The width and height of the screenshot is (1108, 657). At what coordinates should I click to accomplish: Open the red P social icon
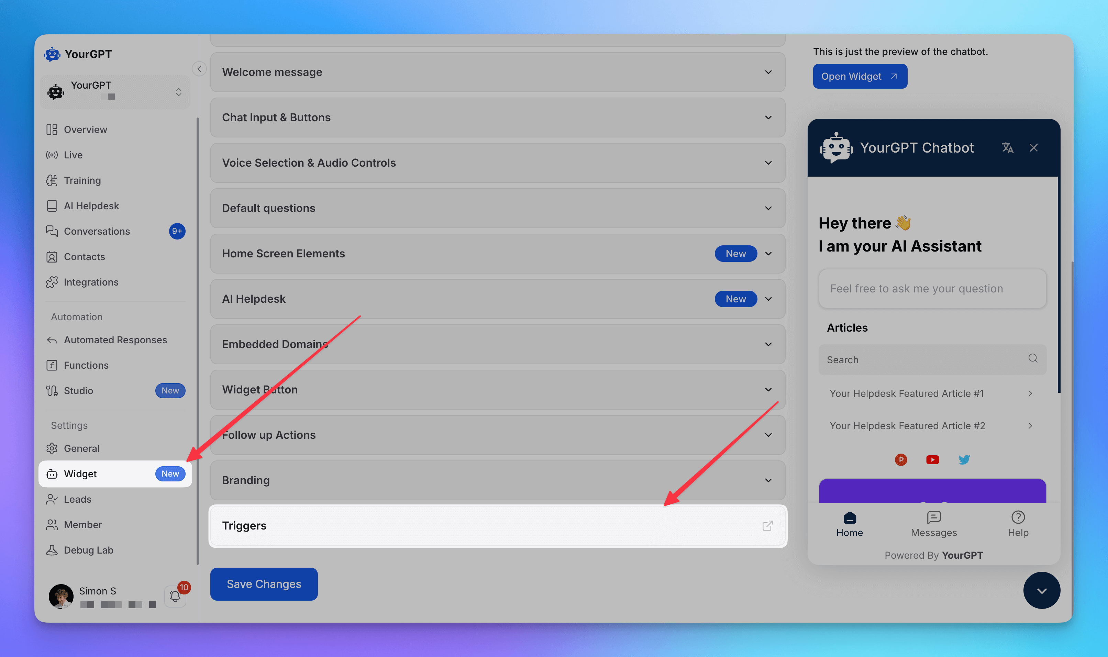(901, 459)
